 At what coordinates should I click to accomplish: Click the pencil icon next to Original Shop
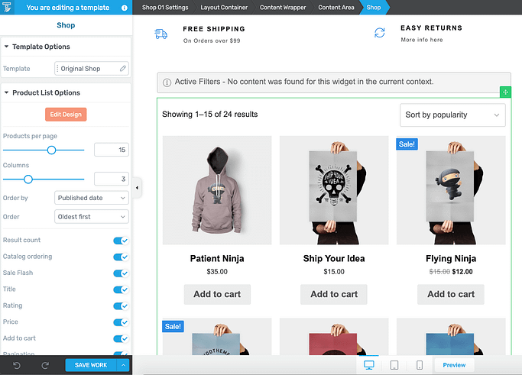tap(123, 68)
